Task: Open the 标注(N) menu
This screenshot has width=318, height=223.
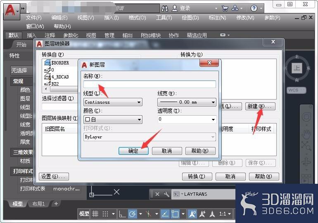Action: click(217, 18)
